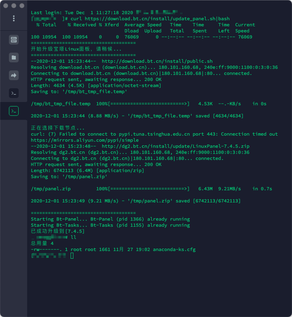Click the update_panel.sh curl URL

point(150,19)
